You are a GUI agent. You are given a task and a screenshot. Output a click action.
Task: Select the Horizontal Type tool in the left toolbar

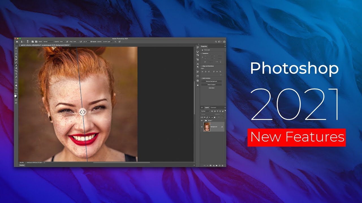tap(16, 74)
